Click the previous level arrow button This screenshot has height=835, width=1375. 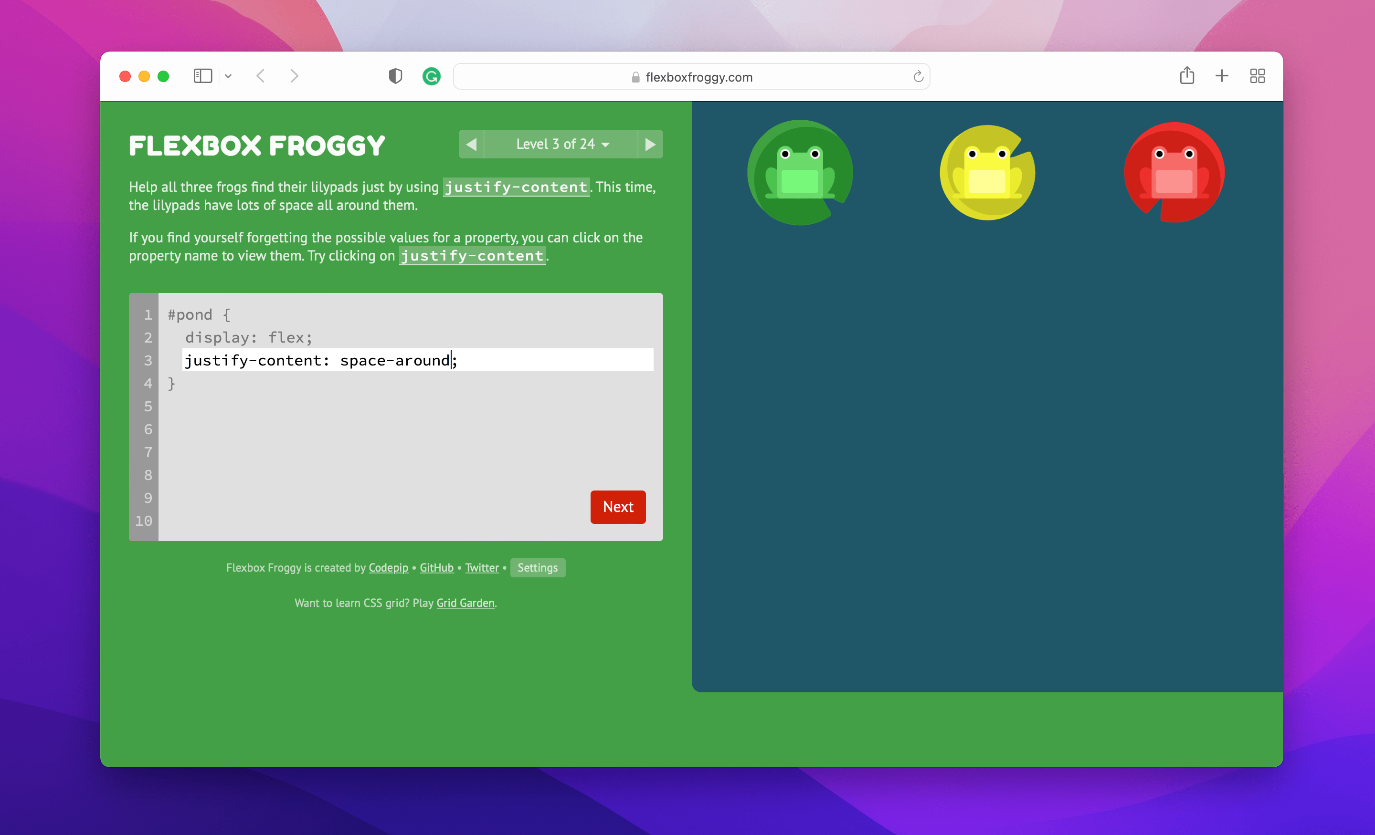coord(471,144)
